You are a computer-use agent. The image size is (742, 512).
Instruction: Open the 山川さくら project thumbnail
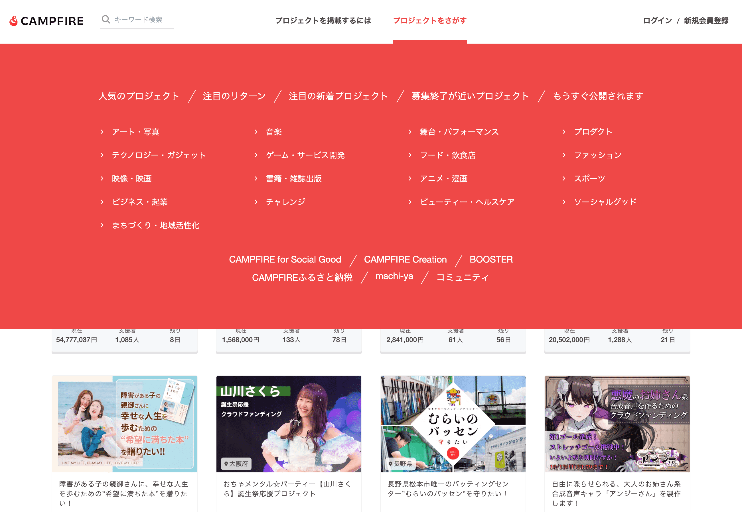tap(289, 423)
